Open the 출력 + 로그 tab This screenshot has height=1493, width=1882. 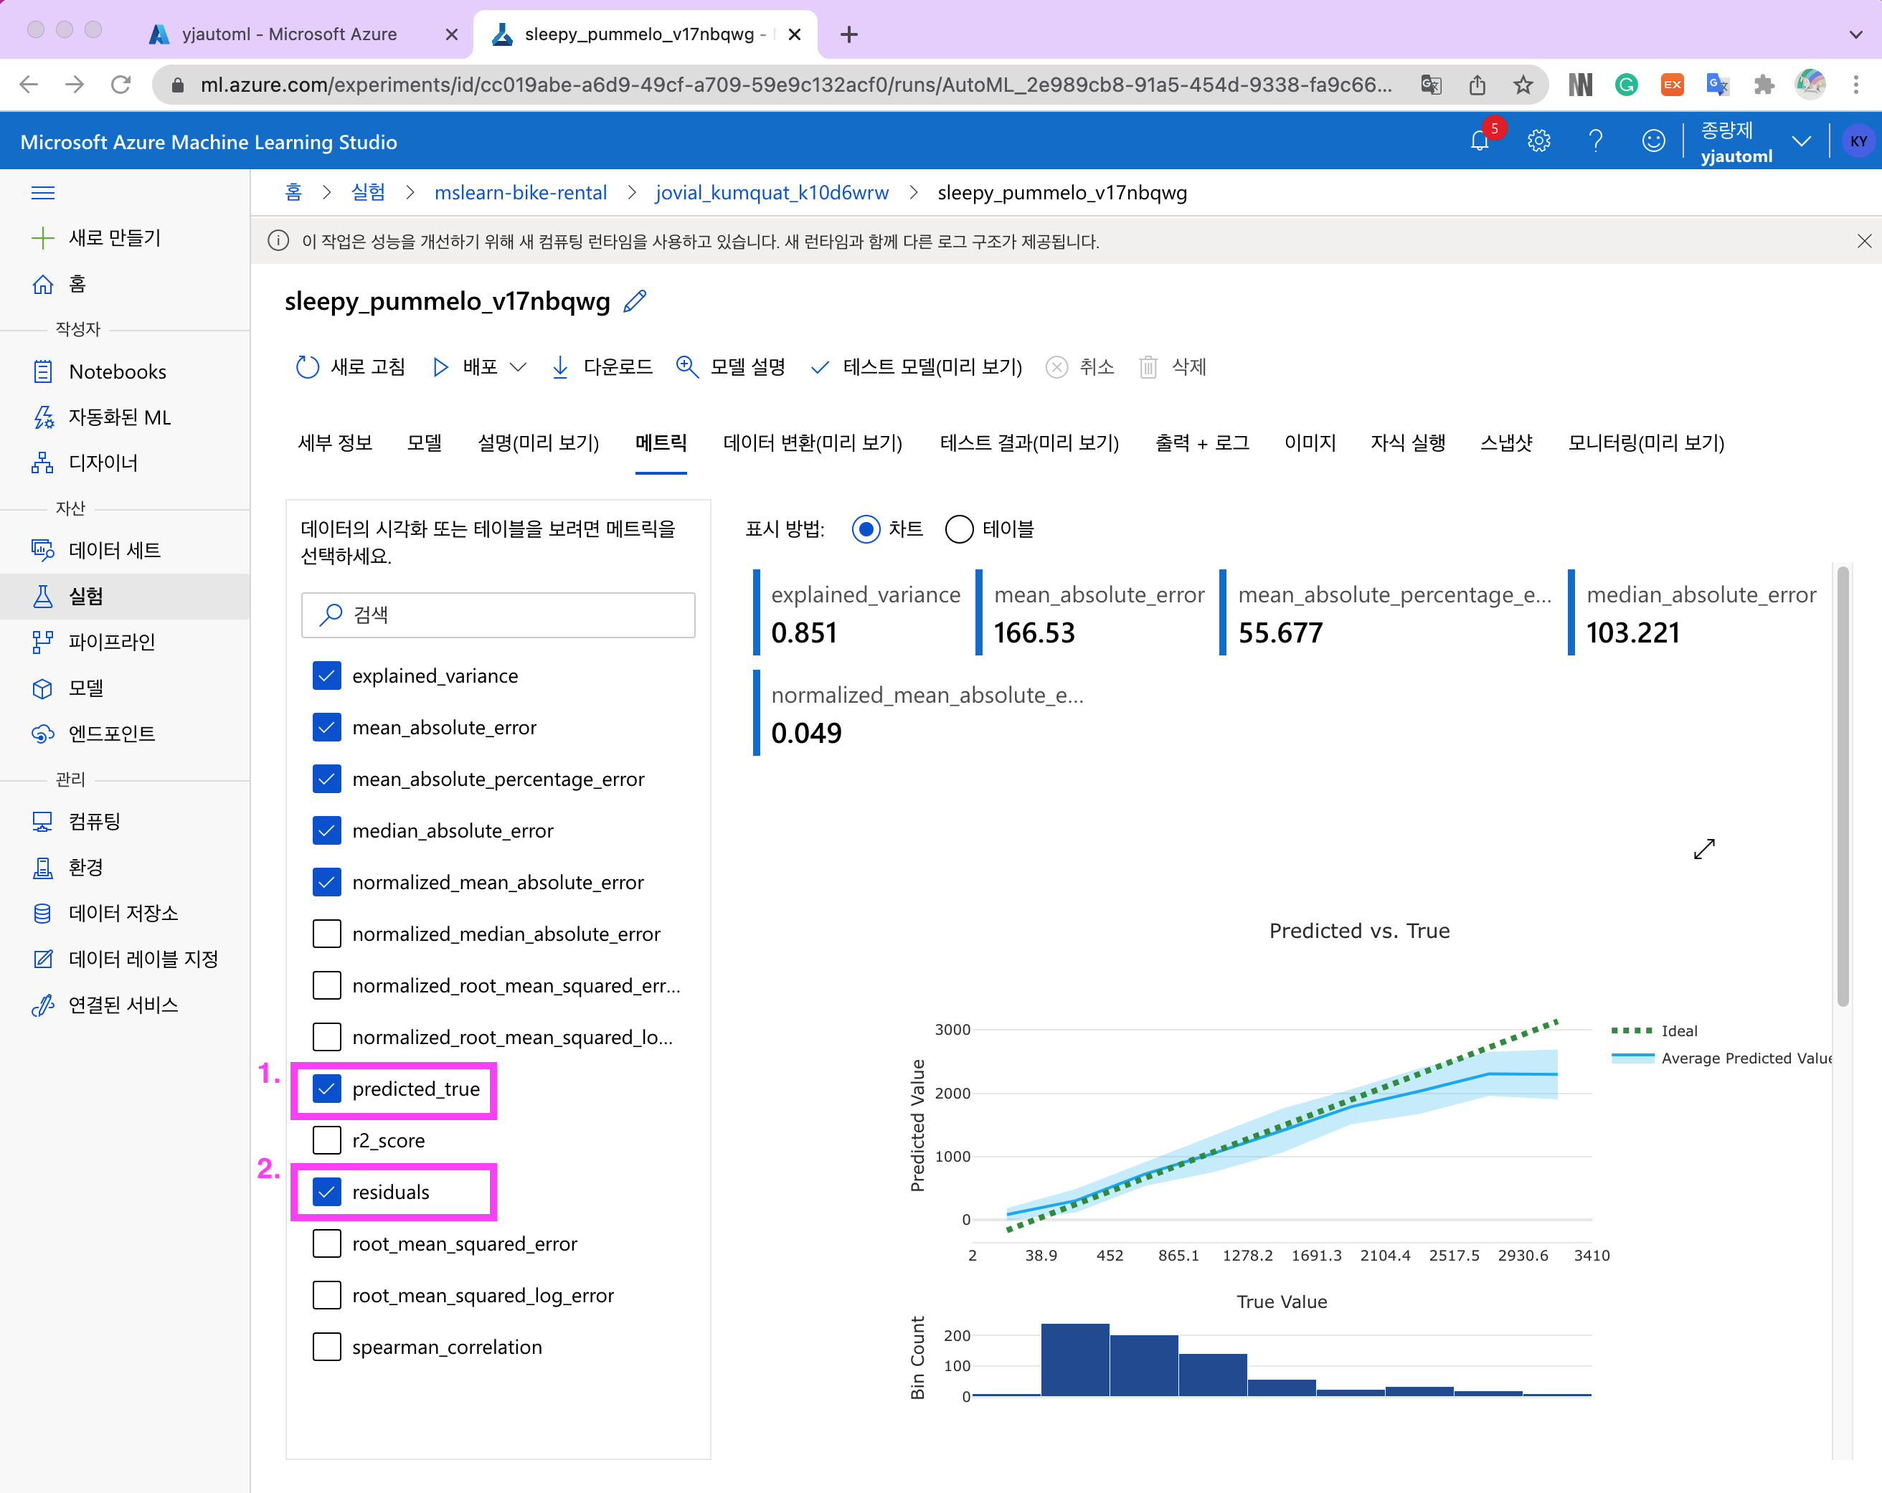1201,443
